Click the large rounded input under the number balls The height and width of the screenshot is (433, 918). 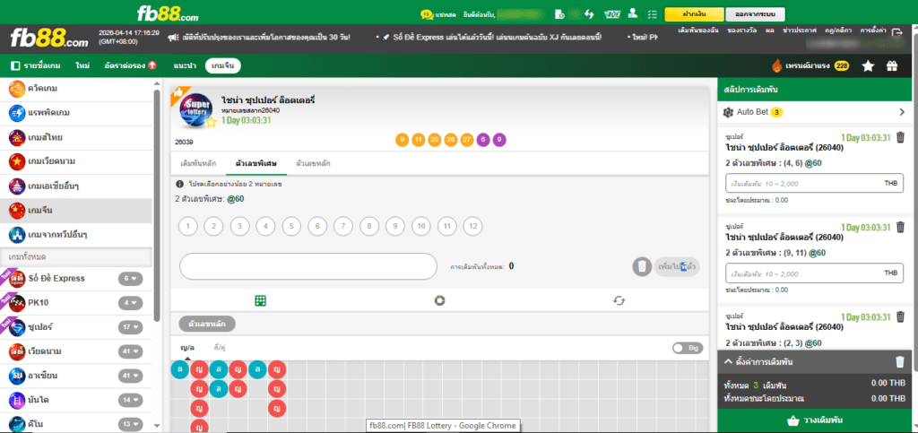(x=308, y=266)
